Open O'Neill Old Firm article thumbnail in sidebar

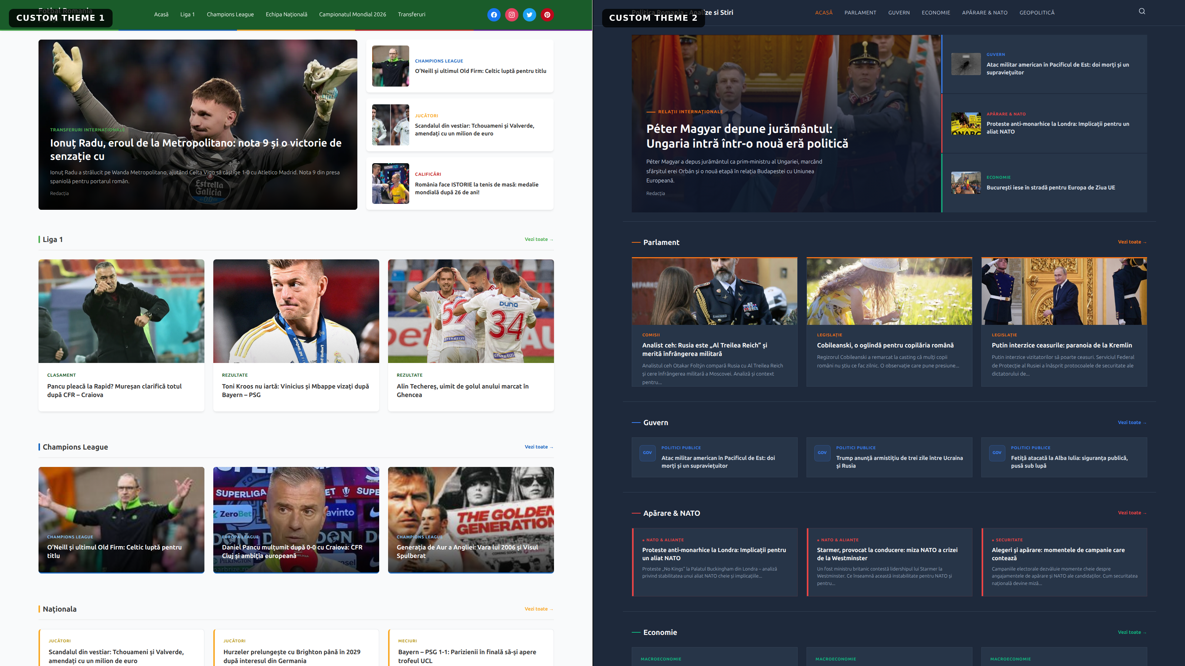390,66
